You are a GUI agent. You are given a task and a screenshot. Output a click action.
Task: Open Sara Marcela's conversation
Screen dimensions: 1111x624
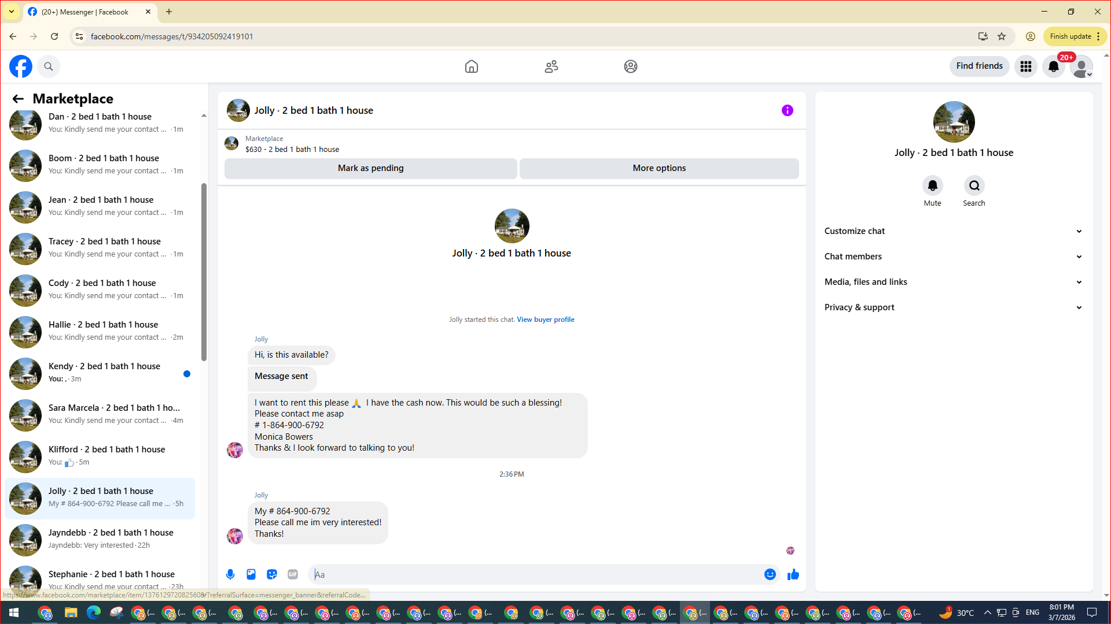pos(100,414)
